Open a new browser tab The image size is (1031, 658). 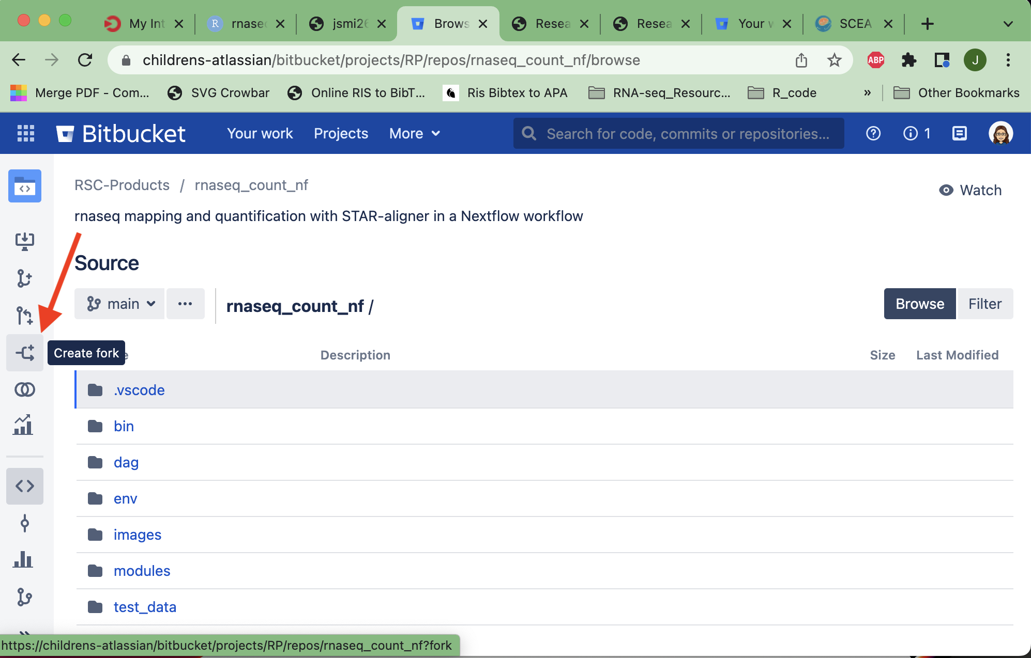click(x=928, y=24)
